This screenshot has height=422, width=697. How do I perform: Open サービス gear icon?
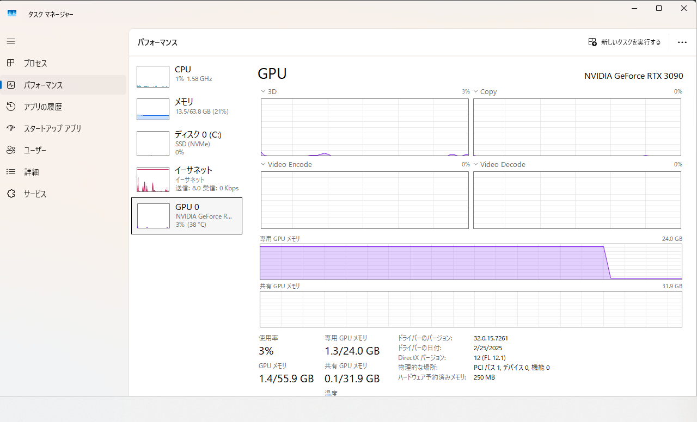pos(11,194)
